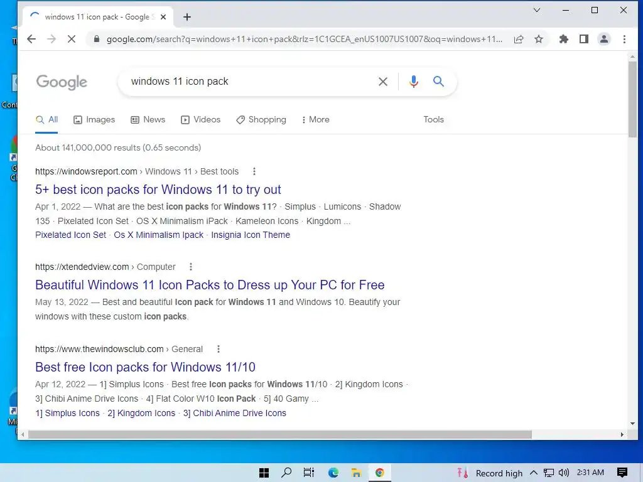Submit search with magnifier icon

click(438, 81)
